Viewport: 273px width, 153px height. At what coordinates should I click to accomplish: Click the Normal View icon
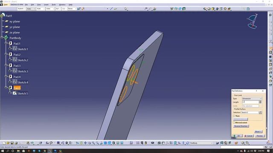click(x=102, y=143)
